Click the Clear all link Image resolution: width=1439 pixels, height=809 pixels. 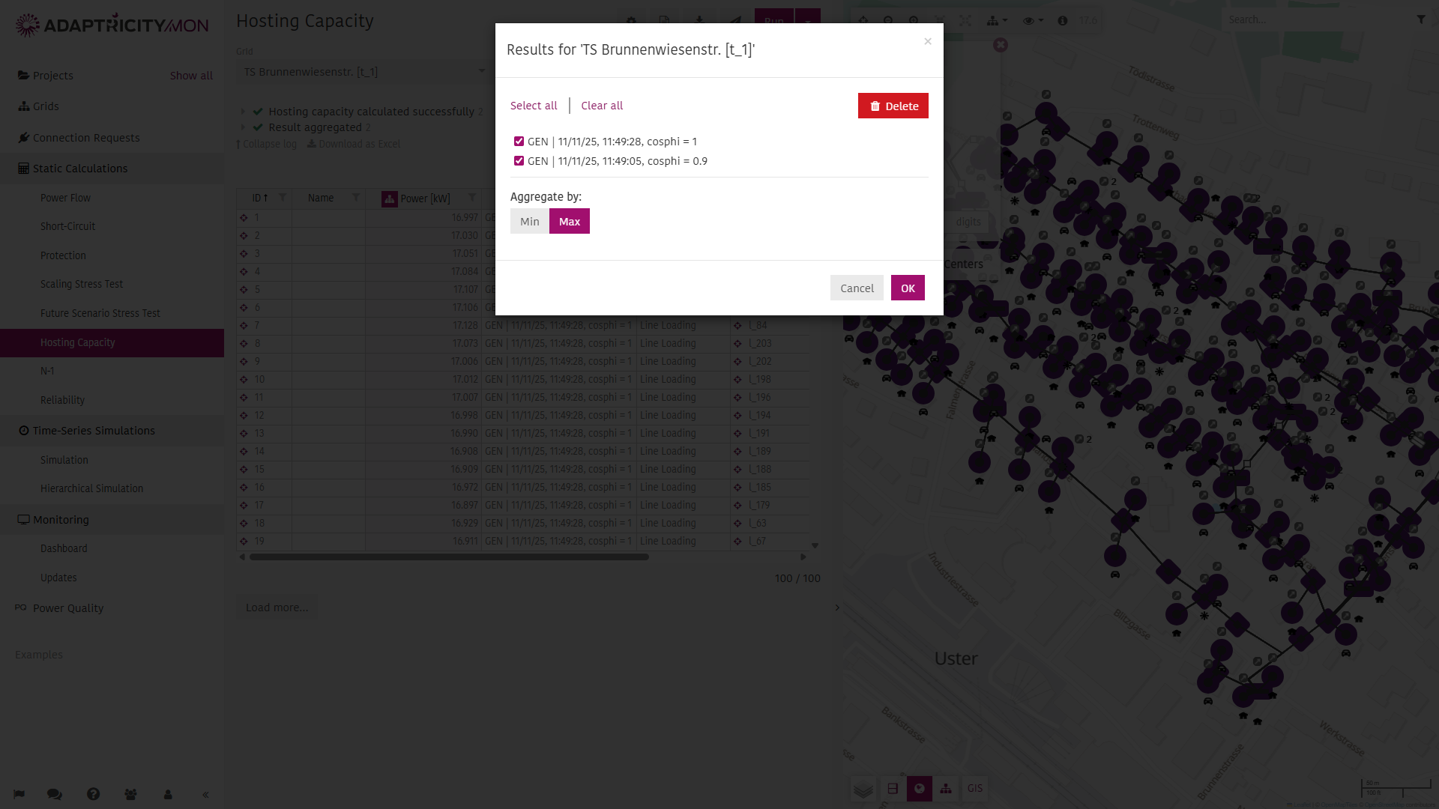(602, 106)
